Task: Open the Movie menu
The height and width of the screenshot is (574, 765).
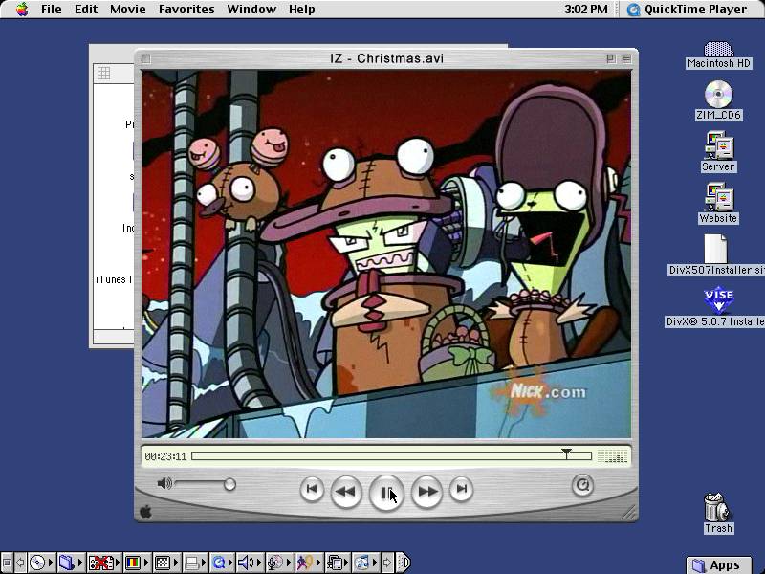Action: pyautogui.click(x=126, y=9)
